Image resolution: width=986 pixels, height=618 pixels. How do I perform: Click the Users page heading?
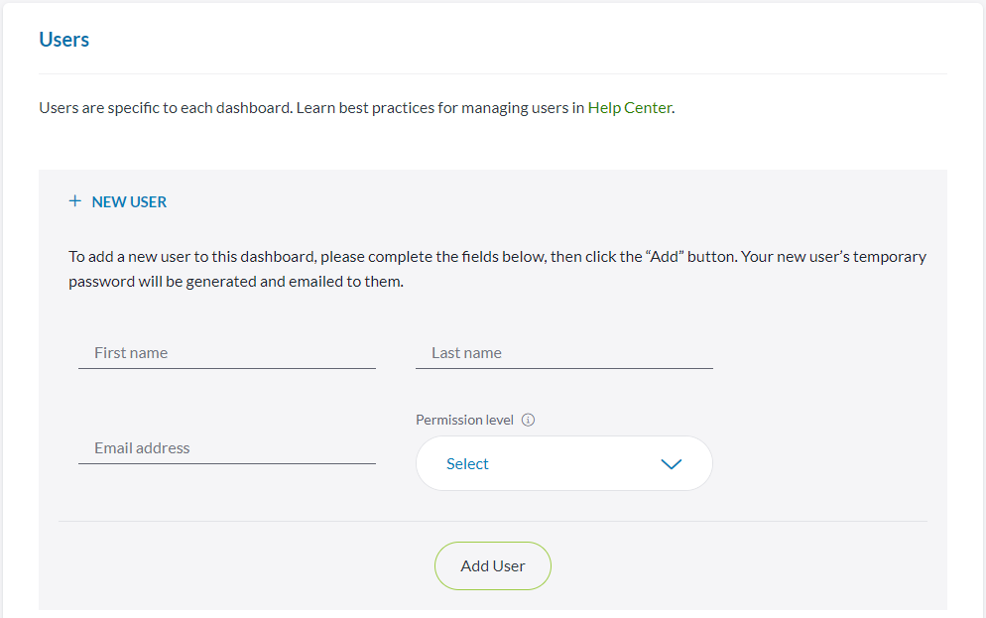pyautogui.click(x=64, y=40)
